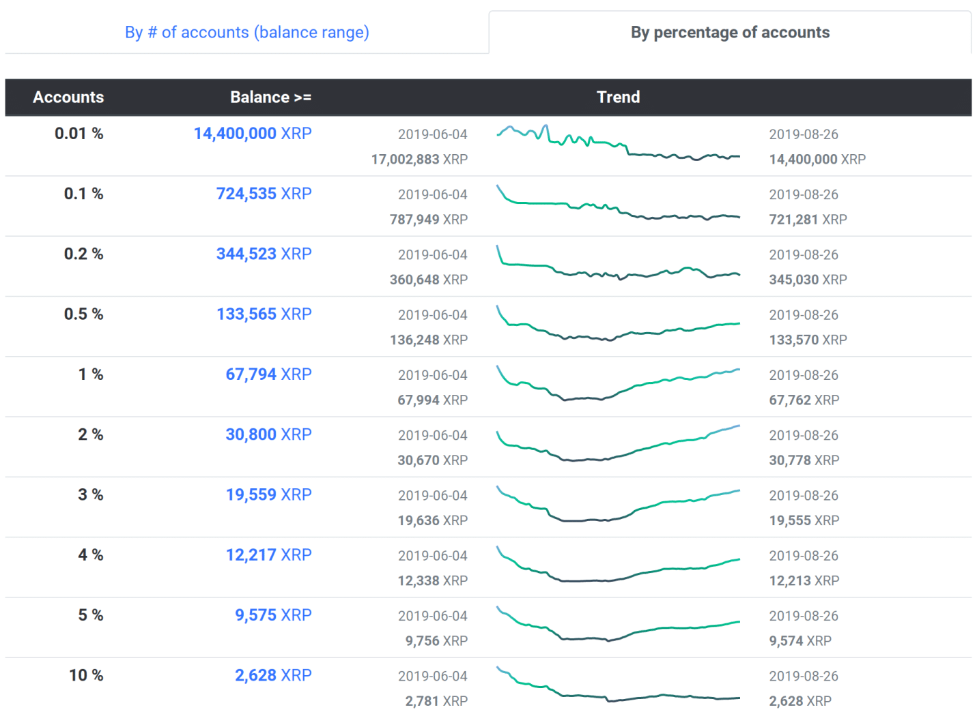
Task: Click the 30,800 XRP balance link
Action: click(x=268, y=434)
